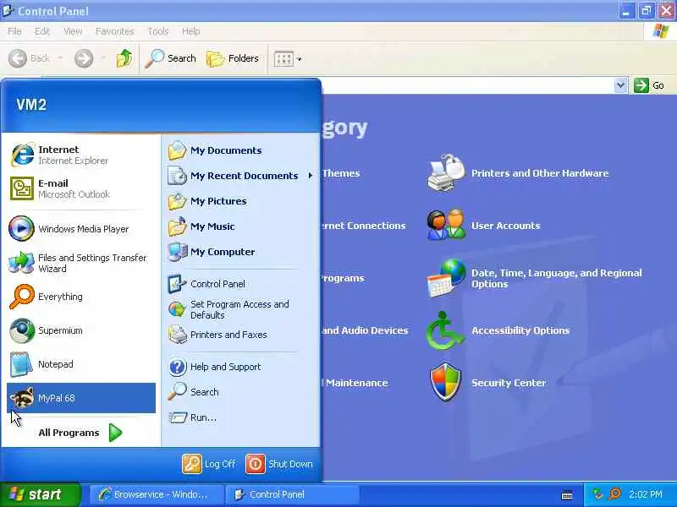Launch the Everything search app

point(81,297)
